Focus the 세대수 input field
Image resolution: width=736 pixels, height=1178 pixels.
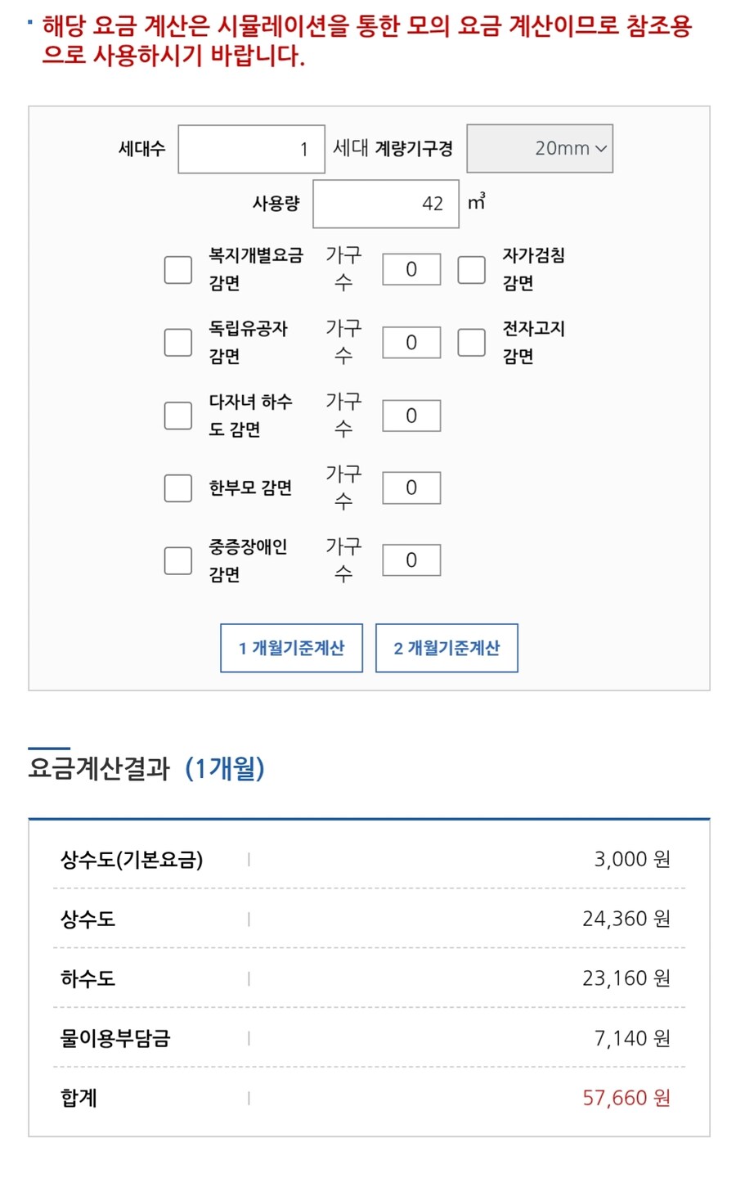point(251,149)
